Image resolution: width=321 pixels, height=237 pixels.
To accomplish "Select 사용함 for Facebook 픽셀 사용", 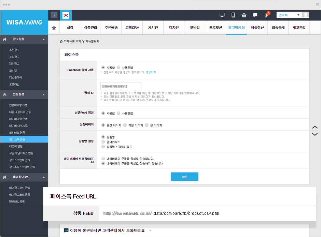I will tap(103, 67).
